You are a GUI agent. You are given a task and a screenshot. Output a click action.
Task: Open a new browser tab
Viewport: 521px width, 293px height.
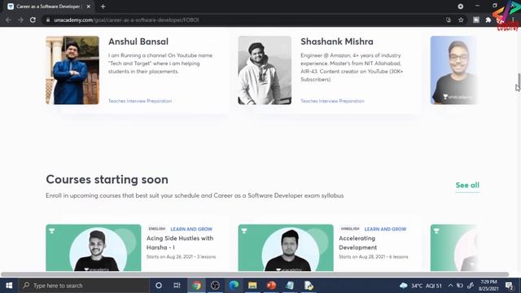pyautogui.click(x=103, y=7)
